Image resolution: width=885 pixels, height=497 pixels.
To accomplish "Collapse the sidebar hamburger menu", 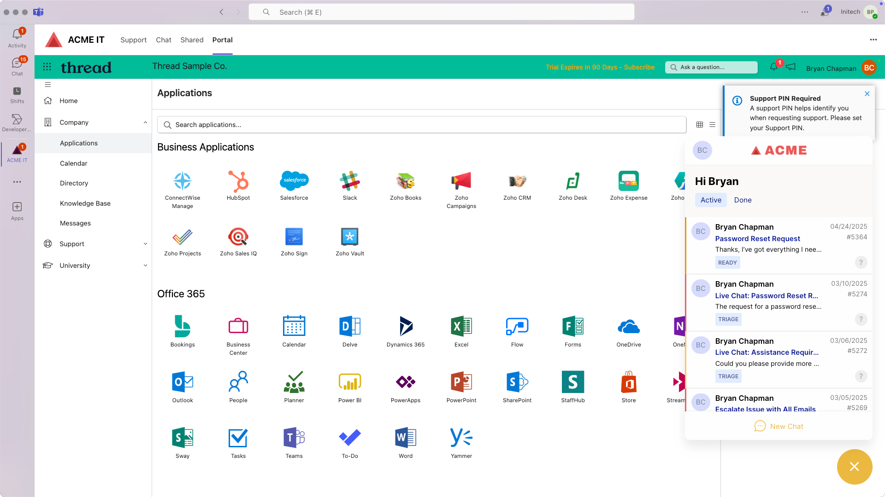I will pyautogui.click(x=48, y=85).
